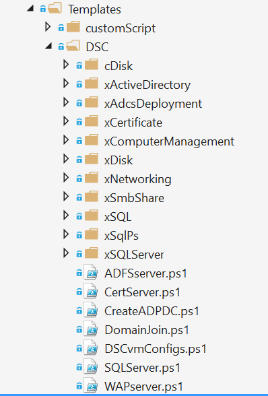Image resolution: width=268 pixels, height=396 pixels.
Task: Select the xActiveDirectory folder label
Action: pos(147,85)
